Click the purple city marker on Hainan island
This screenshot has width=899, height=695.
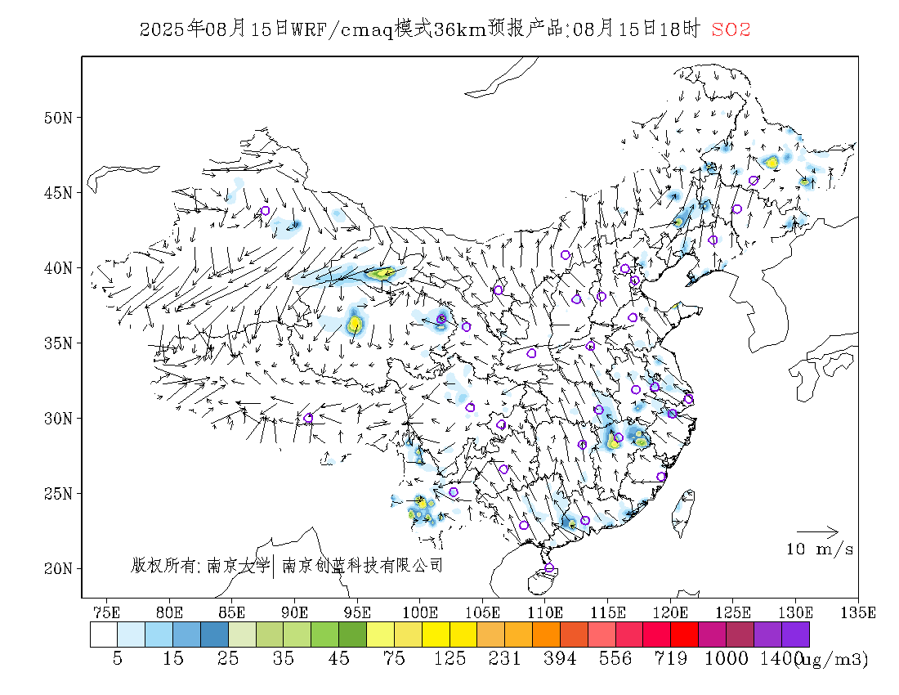tap(549, 567)
